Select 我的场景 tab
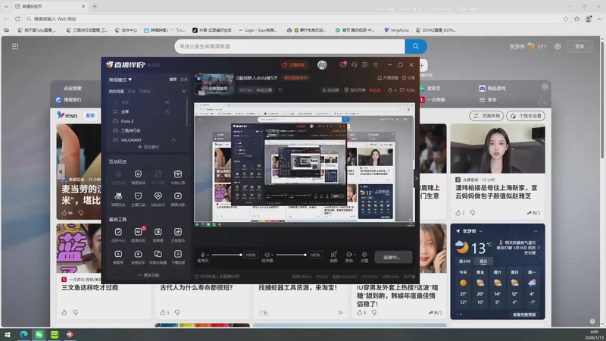This screenshot has height=341, width=606. 117,91
